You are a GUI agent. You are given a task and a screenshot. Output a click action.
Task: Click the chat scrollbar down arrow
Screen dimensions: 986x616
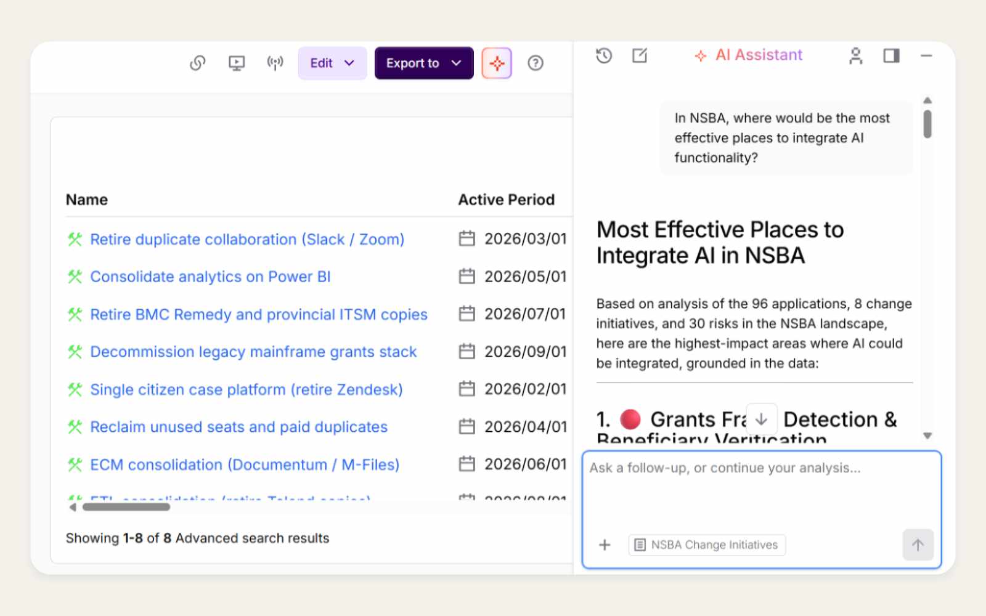(x=927, y=436)
